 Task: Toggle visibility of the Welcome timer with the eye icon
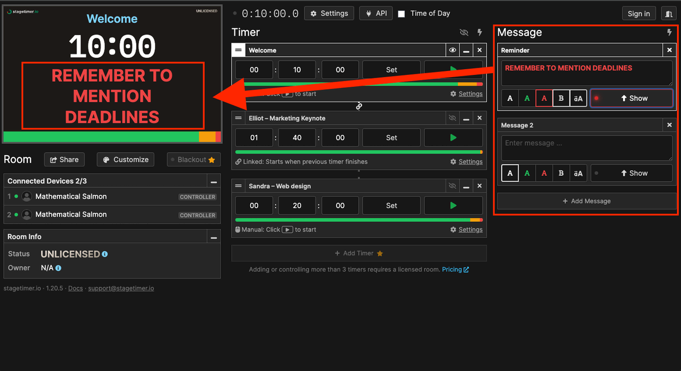(452, 50)
